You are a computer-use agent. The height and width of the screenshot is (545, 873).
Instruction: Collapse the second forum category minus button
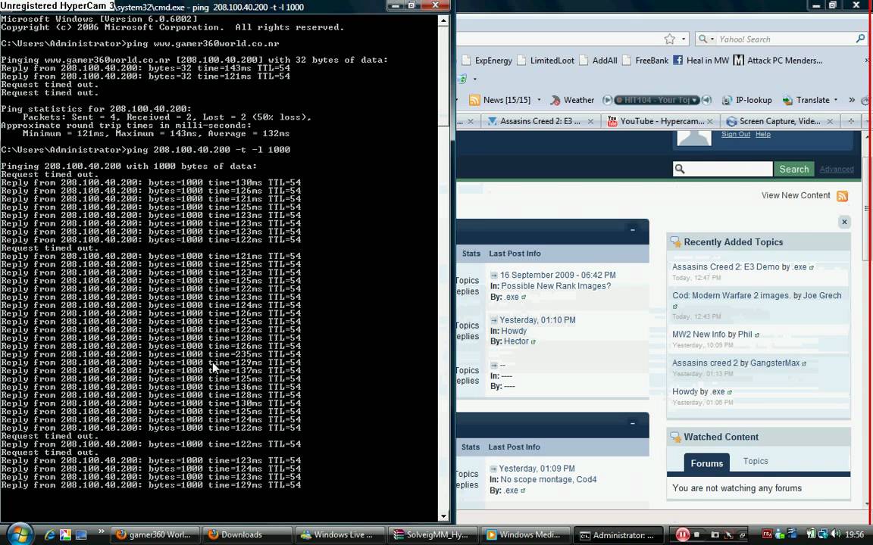pos(633,423)
